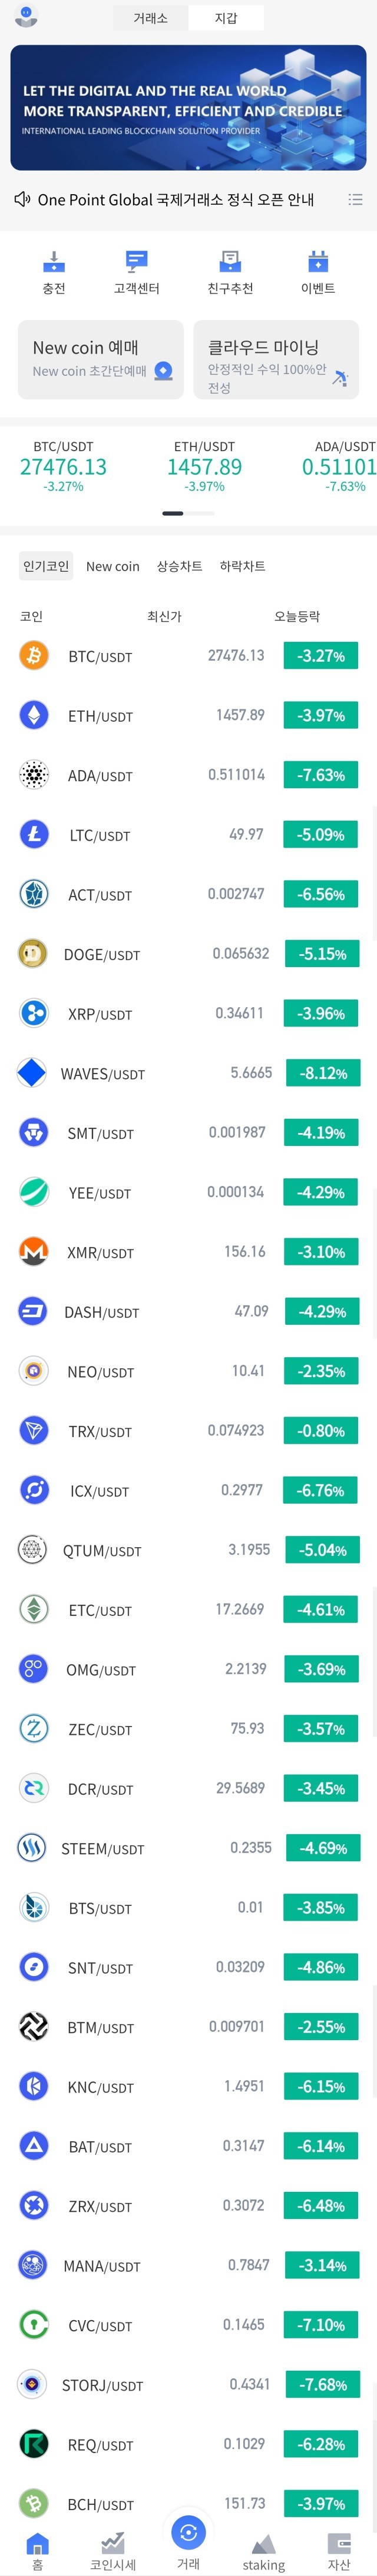Image resolution: width=377 pixels, height=2576 pixels.
Task: Open the 이벤트 calendar icon
Action: 318,263
